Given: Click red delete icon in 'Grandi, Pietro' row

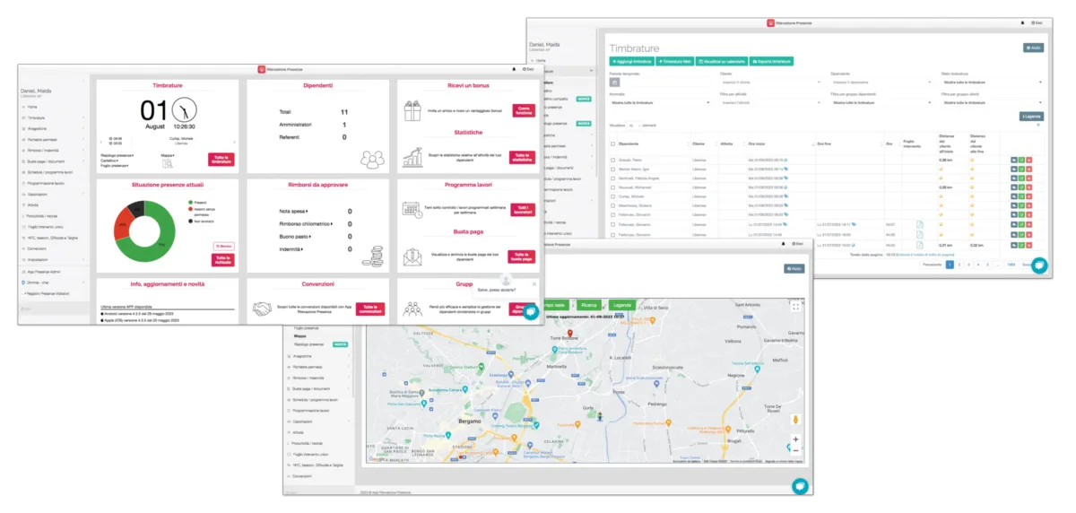Looking at the screenshot, I should [x=1029, y=159].
